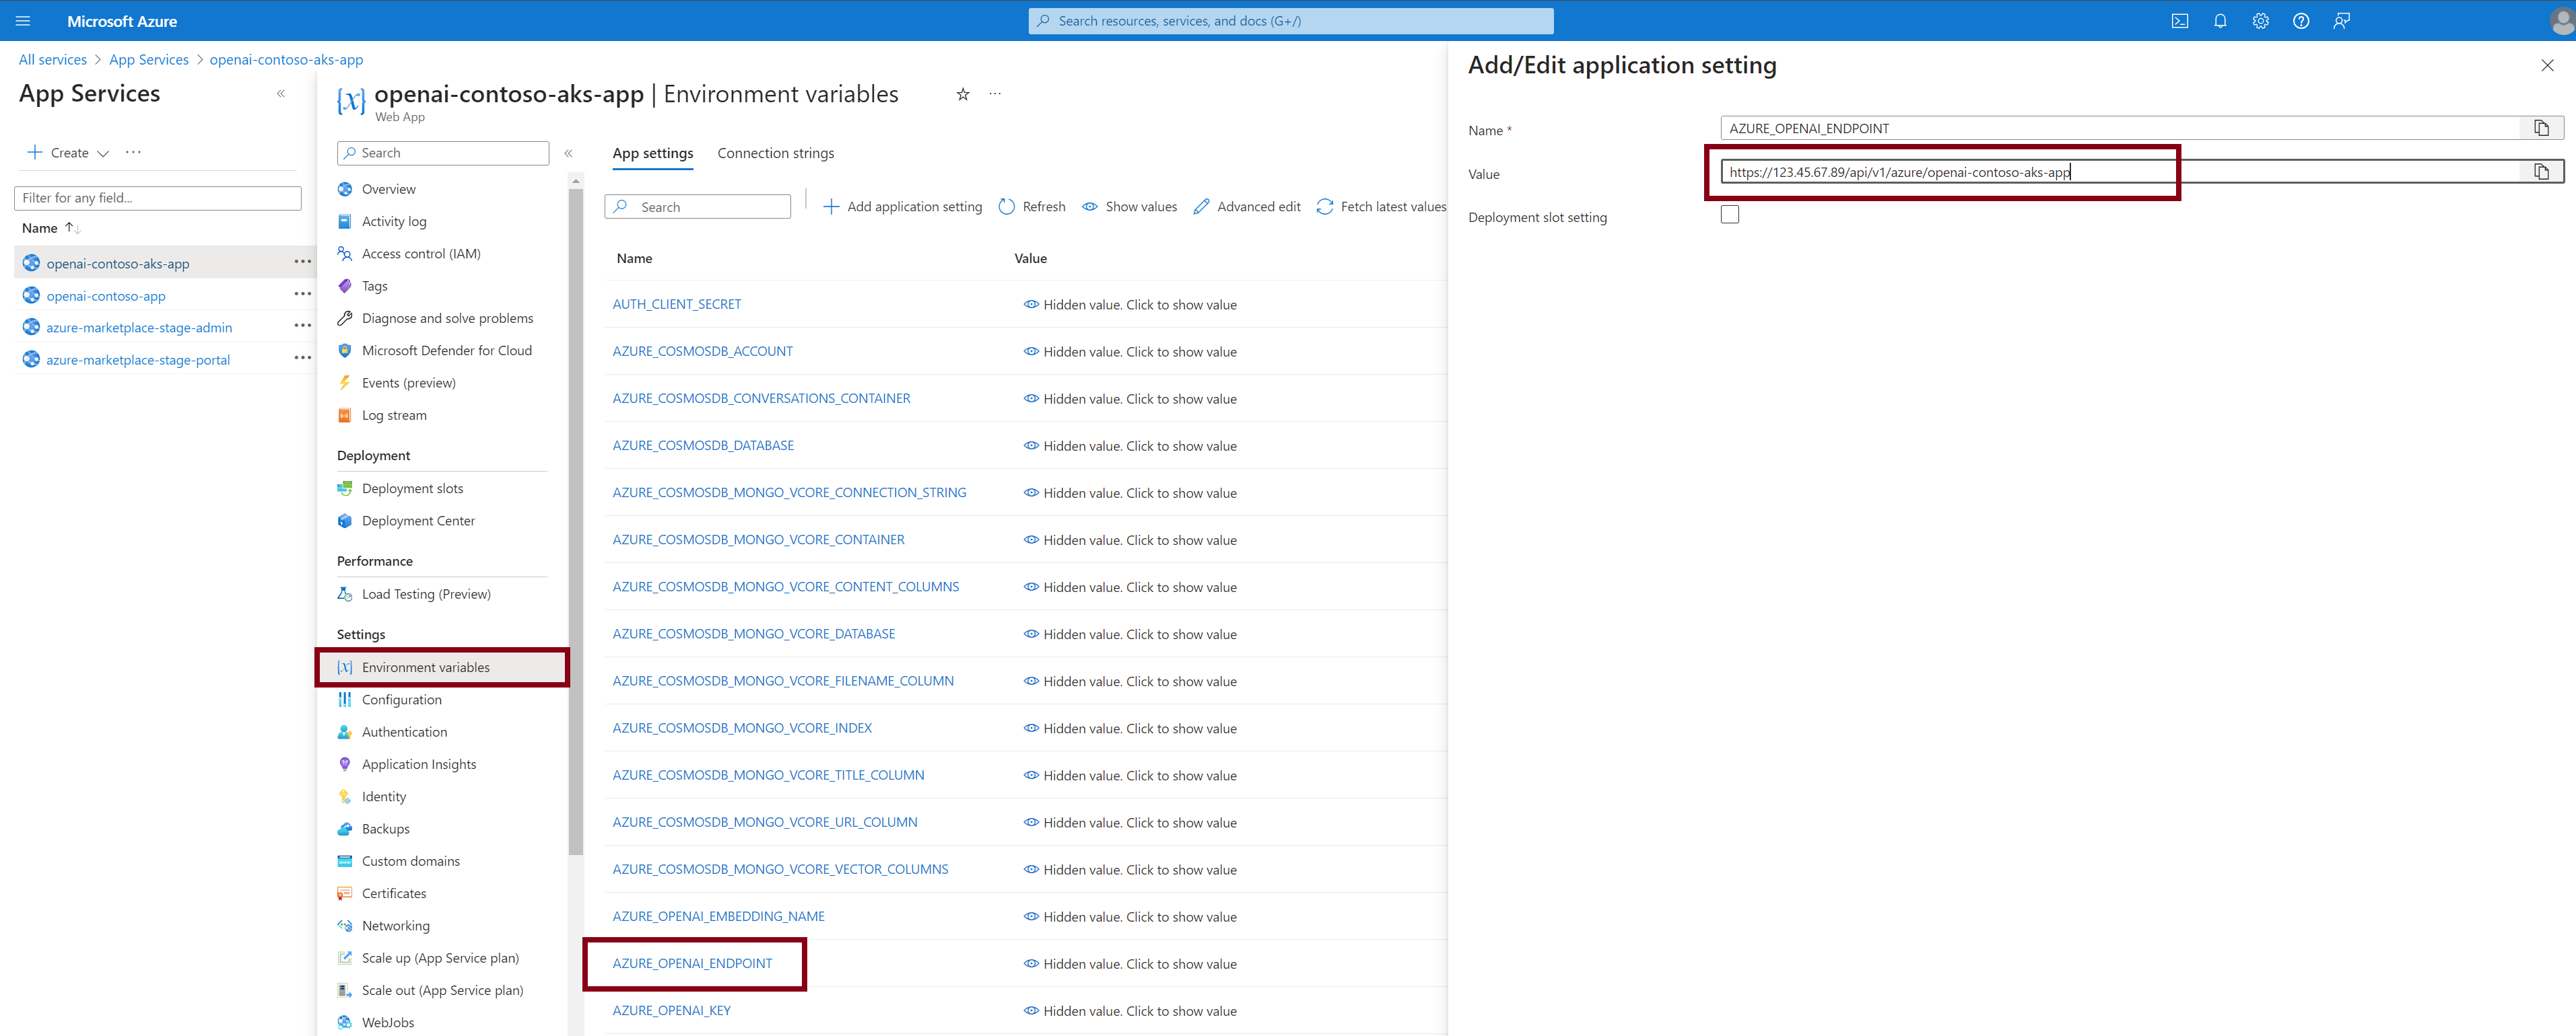Open portal settings gear icon

pos(2260,21)
